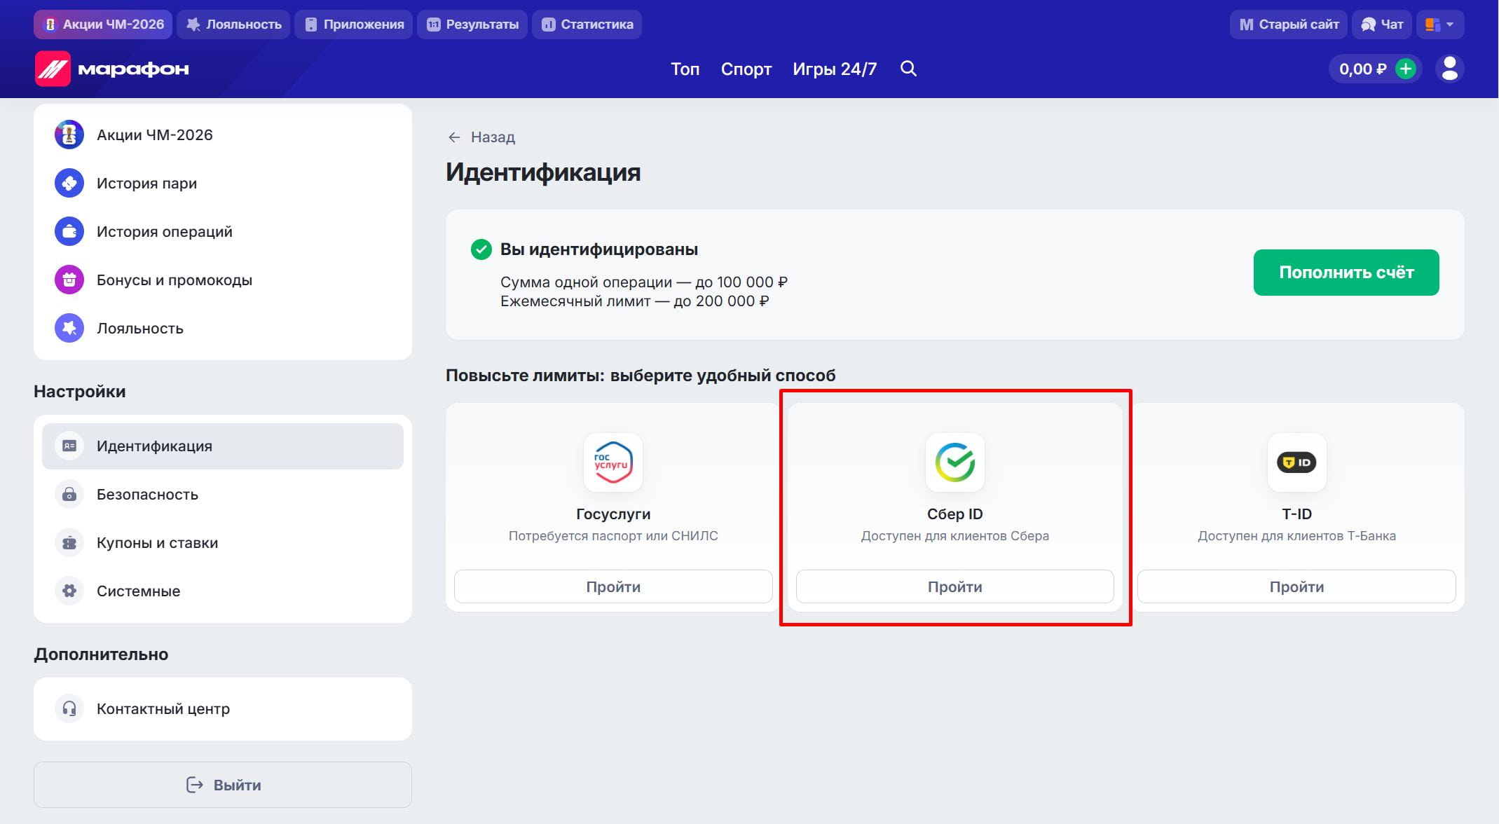Click the Госуслуги logo icon

(613, 462)
